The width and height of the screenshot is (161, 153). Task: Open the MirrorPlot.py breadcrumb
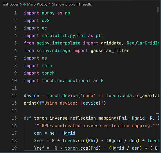37,4
